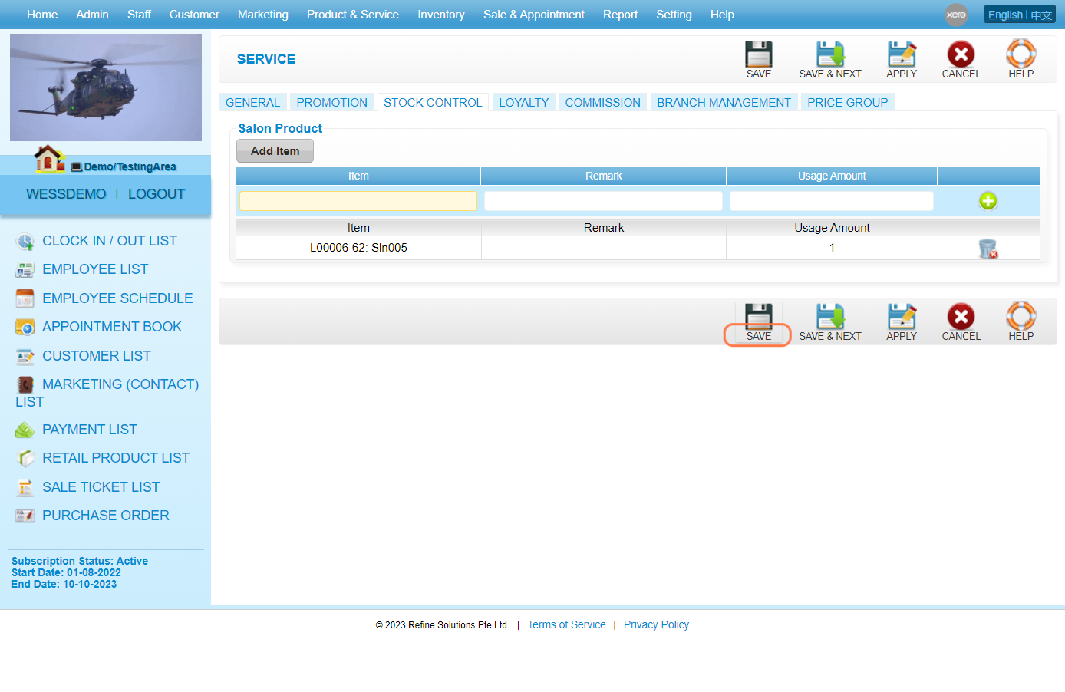The height and width of the screenshot is (692, 1065).
Task: Click the Retail Product List icon
Action: coord(25,459)
